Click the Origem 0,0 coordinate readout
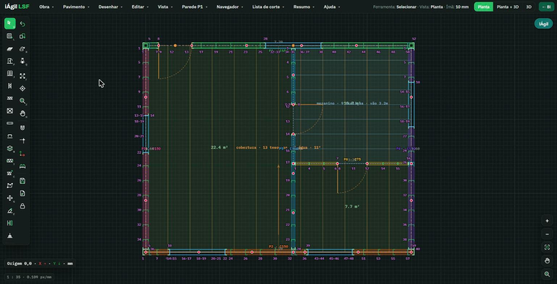 [x=40, y=264]
